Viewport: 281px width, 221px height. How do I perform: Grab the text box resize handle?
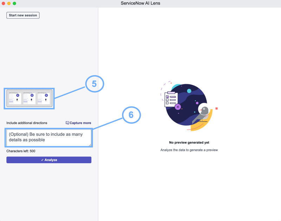click(x=90, y=145)
